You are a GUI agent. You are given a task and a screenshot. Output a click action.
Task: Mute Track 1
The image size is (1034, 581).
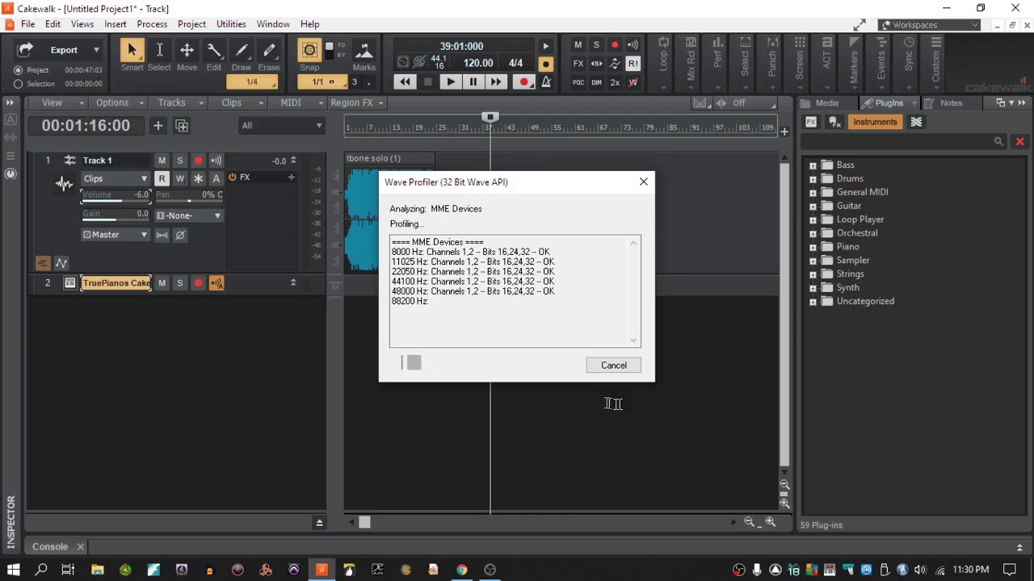[162, 161]
